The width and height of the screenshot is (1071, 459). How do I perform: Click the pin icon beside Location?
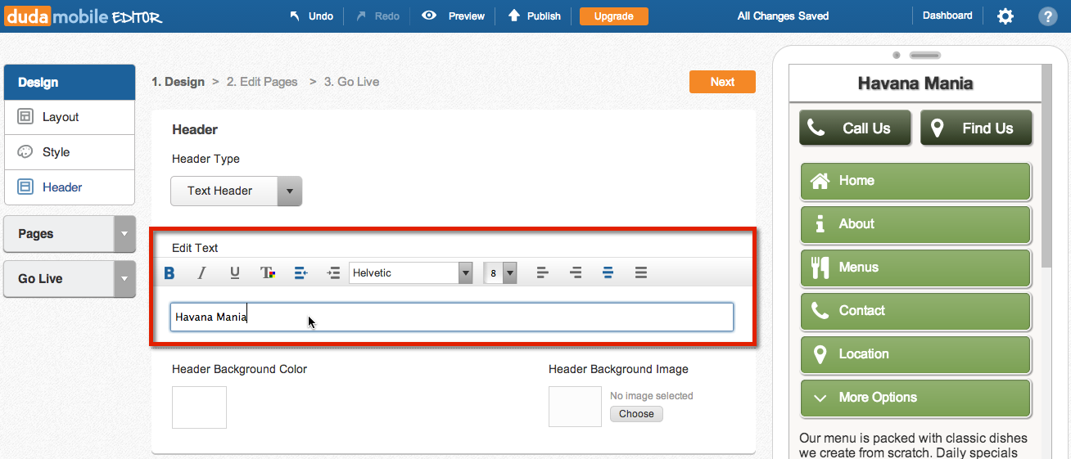[x=820, y=354]
